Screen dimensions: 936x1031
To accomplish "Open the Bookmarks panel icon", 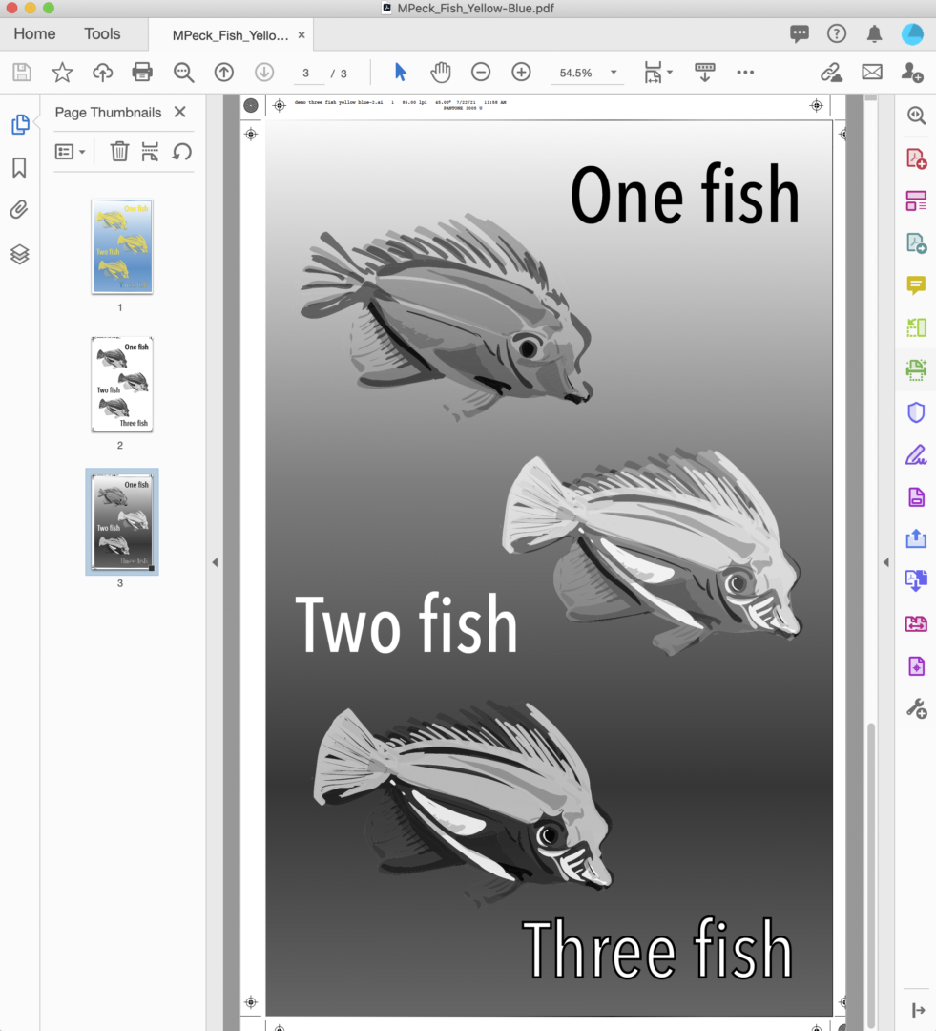I will (21, 166).
